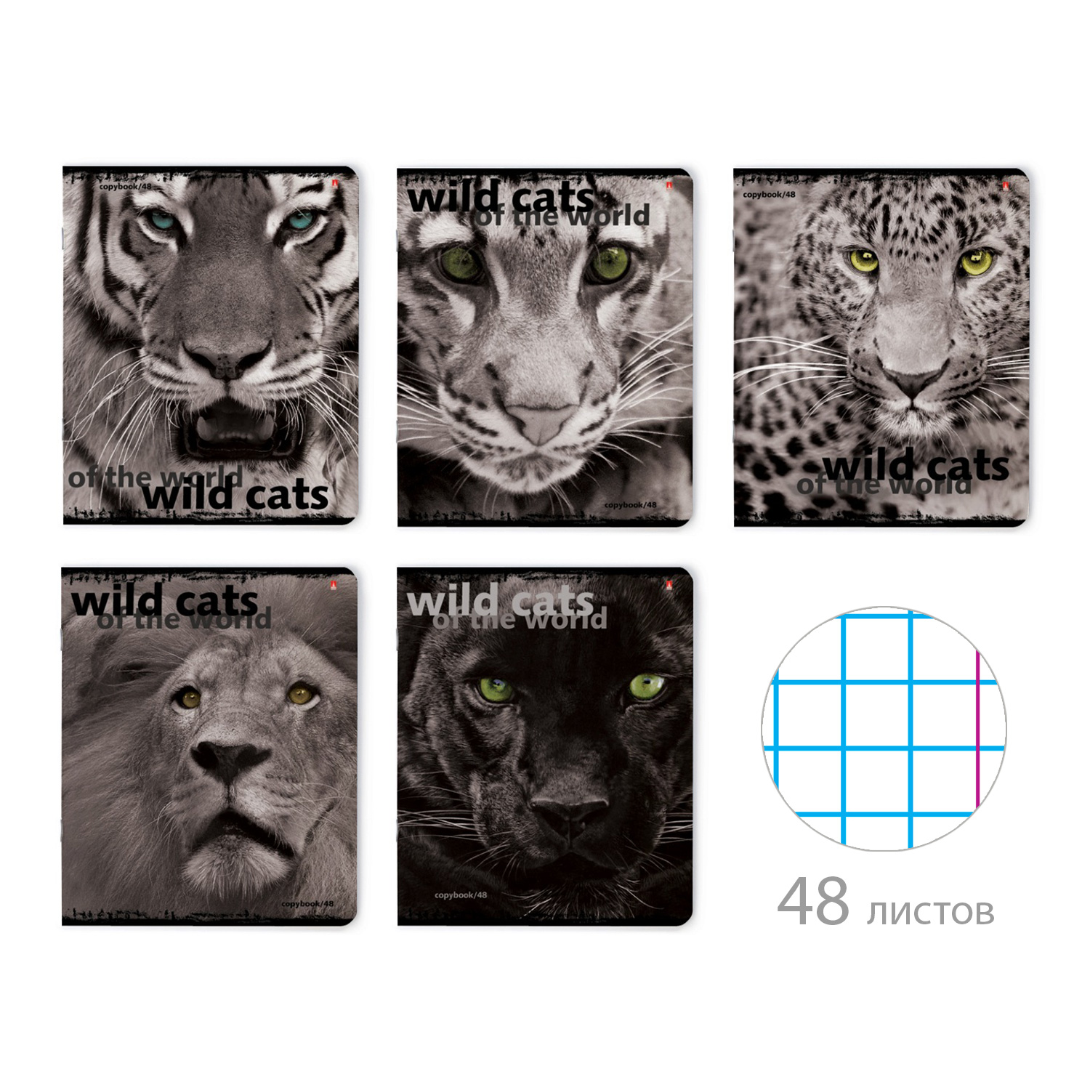Screen dimensions: 1090x1090
Task: Select the clouded leopard notebook cover
Action: pos(544,347)
